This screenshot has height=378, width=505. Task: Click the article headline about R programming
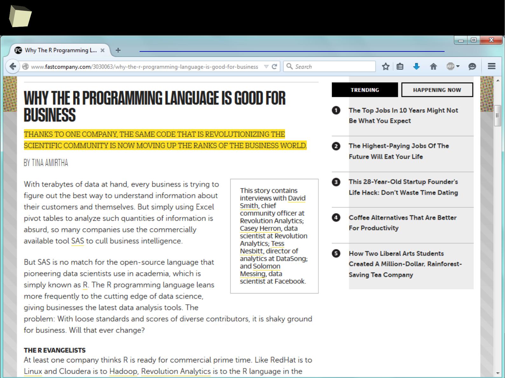tap(155, 106)
